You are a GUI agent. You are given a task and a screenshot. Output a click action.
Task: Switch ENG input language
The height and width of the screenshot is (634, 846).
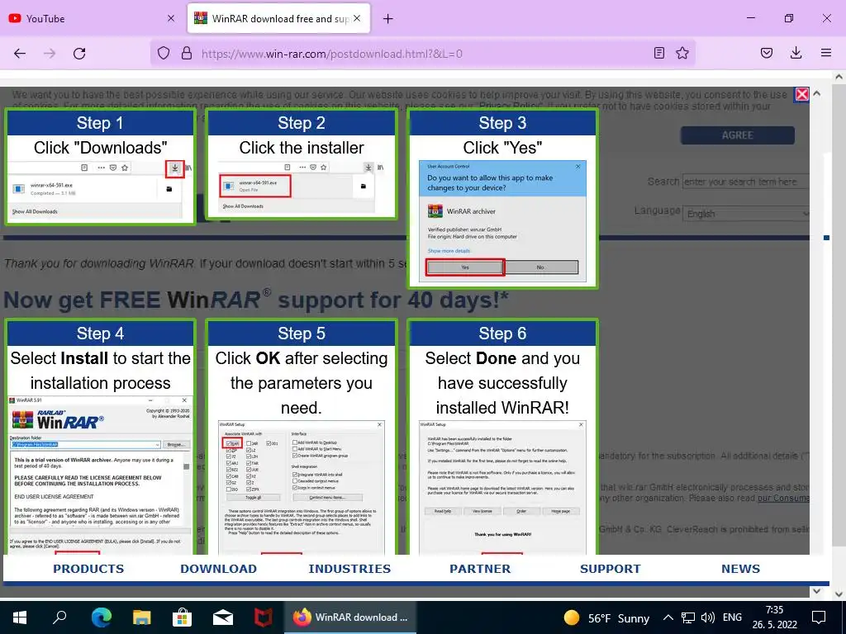[732, 617]
